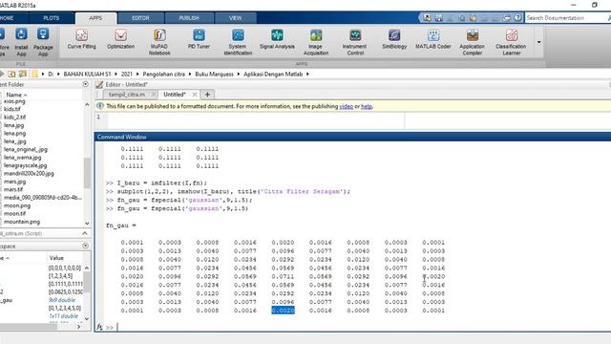
Task: Launch the Optimization app
Action: point(121,39)
